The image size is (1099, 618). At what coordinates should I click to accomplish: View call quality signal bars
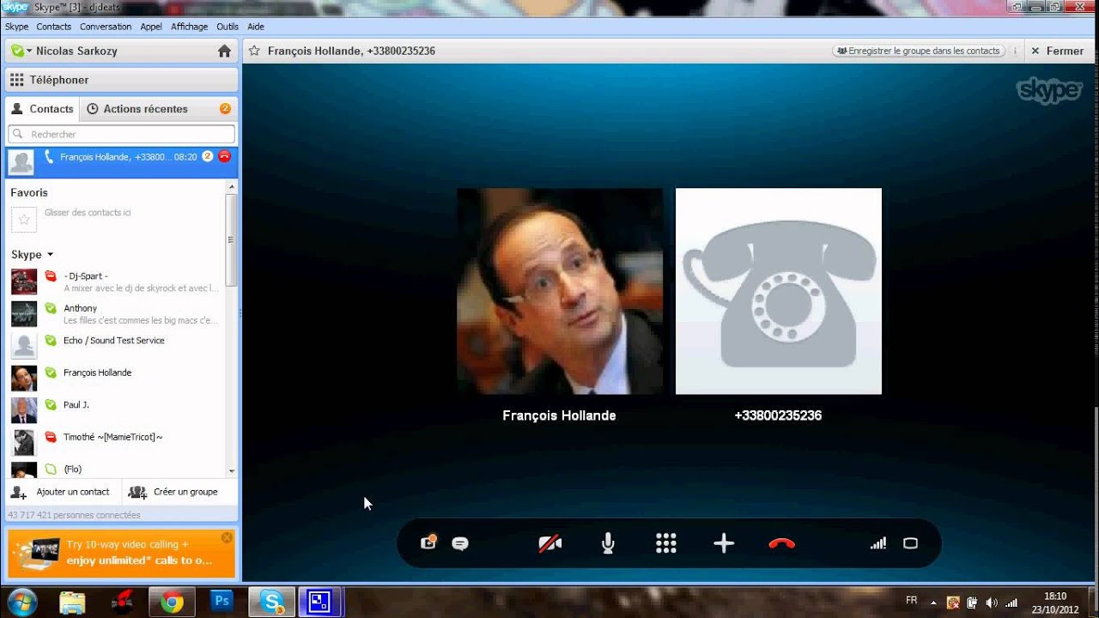(877, 543)
